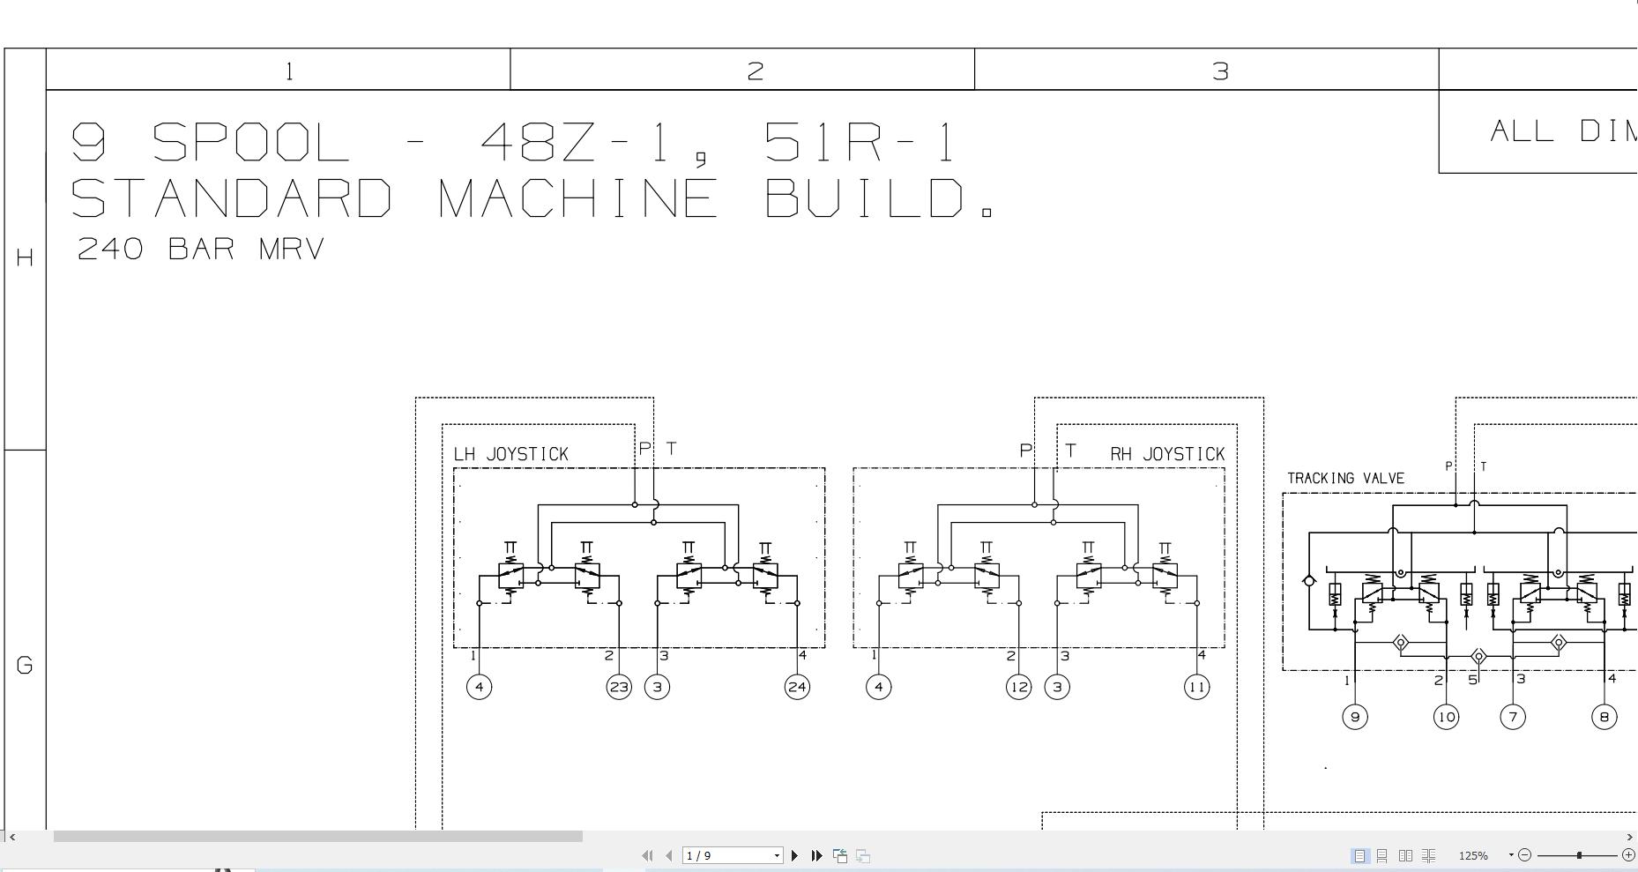Screen dimensions: 1638x872
Task: Click the 125% zoom value
Action: pos(1472,855)
